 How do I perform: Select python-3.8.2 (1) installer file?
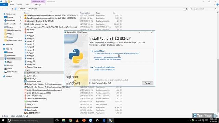click(x=33, y=73)
